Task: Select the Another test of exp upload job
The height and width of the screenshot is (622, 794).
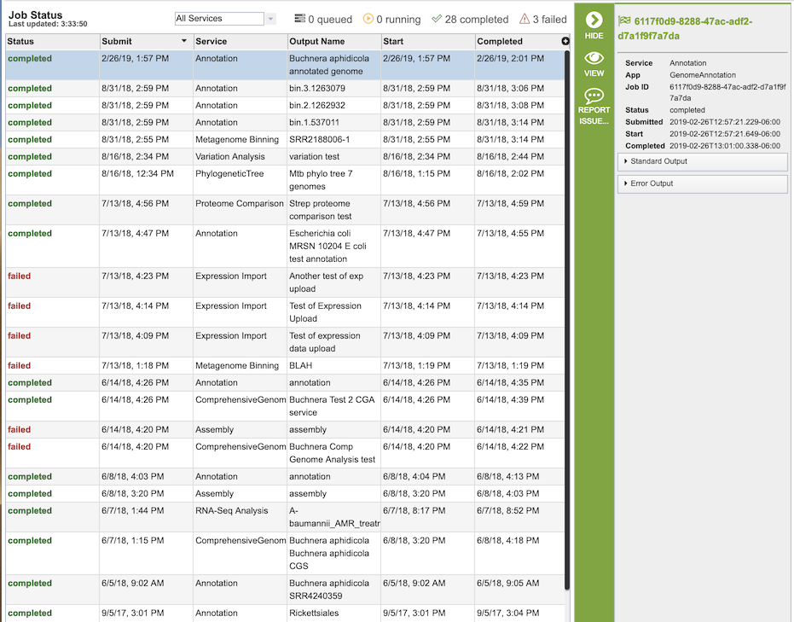Action: pos(285,282)
